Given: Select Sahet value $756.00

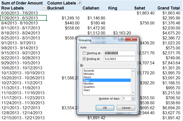Looking at the screenshot, I should 147,23.
